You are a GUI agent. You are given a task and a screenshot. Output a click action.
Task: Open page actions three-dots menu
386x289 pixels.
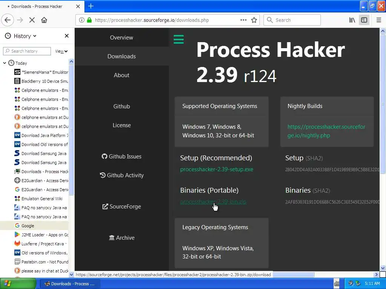coord(243,20)
